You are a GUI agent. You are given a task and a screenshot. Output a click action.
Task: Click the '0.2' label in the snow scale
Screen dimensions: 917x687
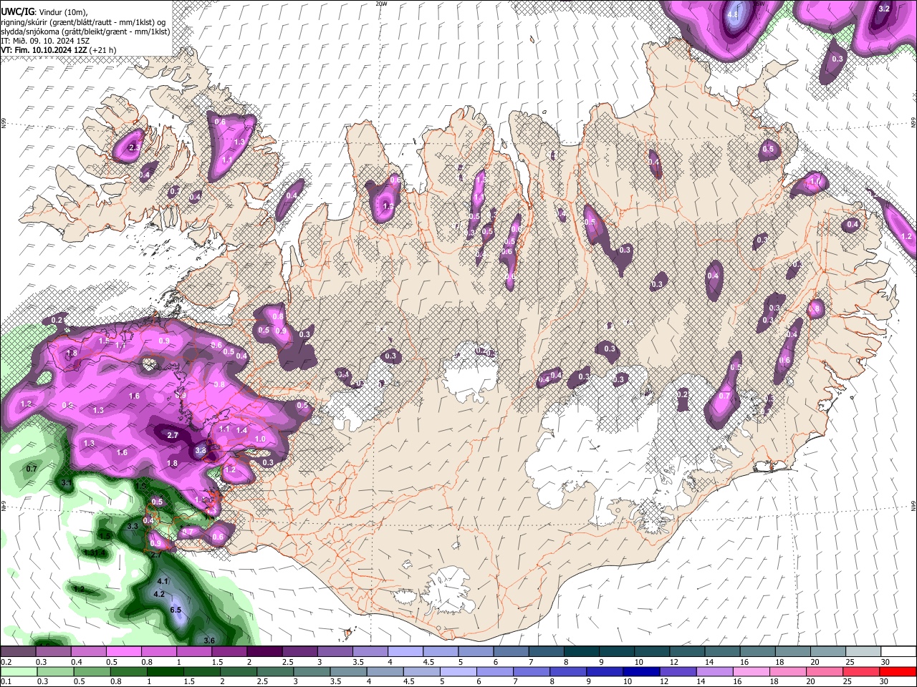[x=6, y=662]
